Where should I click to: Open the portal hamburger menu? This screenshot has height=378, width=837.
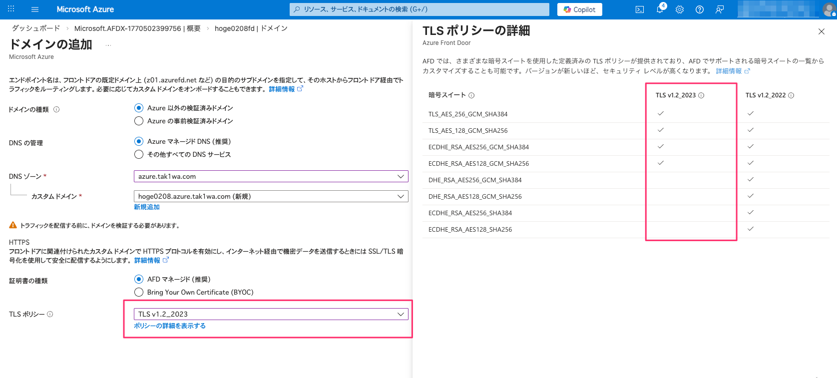[35, 9]
